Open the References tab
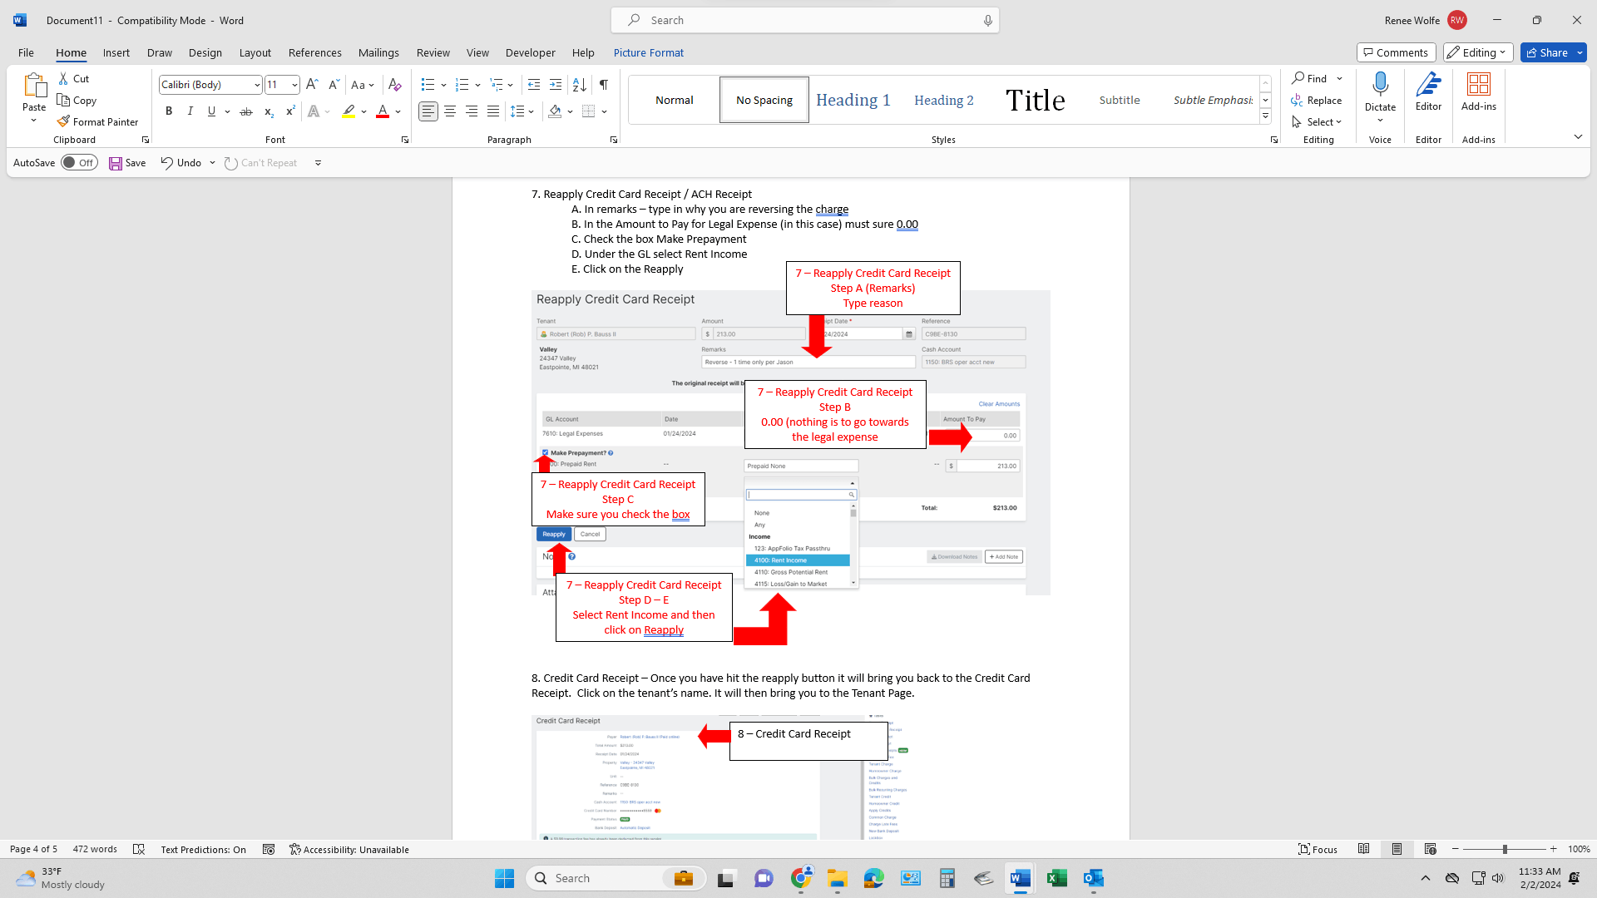Viewport: 1597px width, 898px height. 314,52
